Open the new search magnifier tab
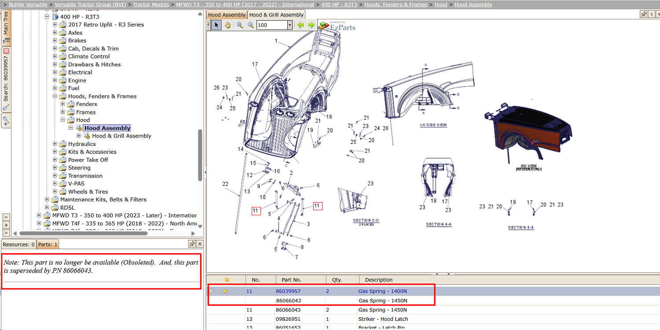Viewport: 660px width, 330px height. (x=6, y=120)
